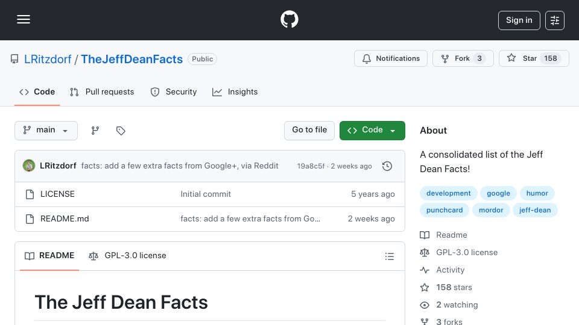The height and width of the screenshot is (325, 579).
Task: Click the fork count 3 badge
Action: click(x=479, y=58)
